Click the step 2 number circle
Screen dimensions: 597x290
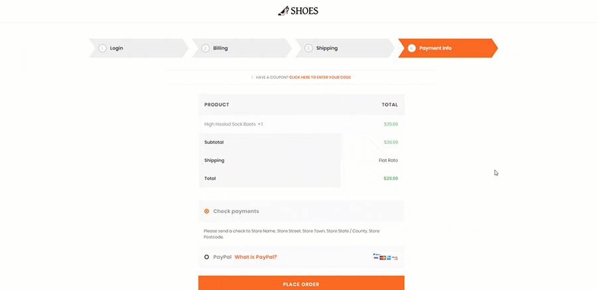pos(206,48)
